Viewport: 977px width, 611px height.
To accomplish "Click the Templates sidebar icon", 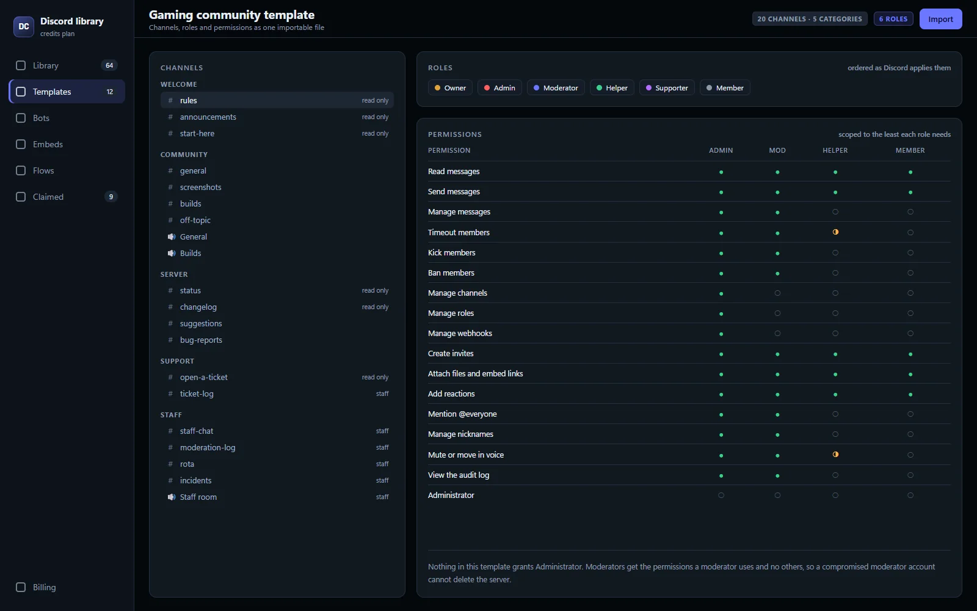I will tap(21, 92).
